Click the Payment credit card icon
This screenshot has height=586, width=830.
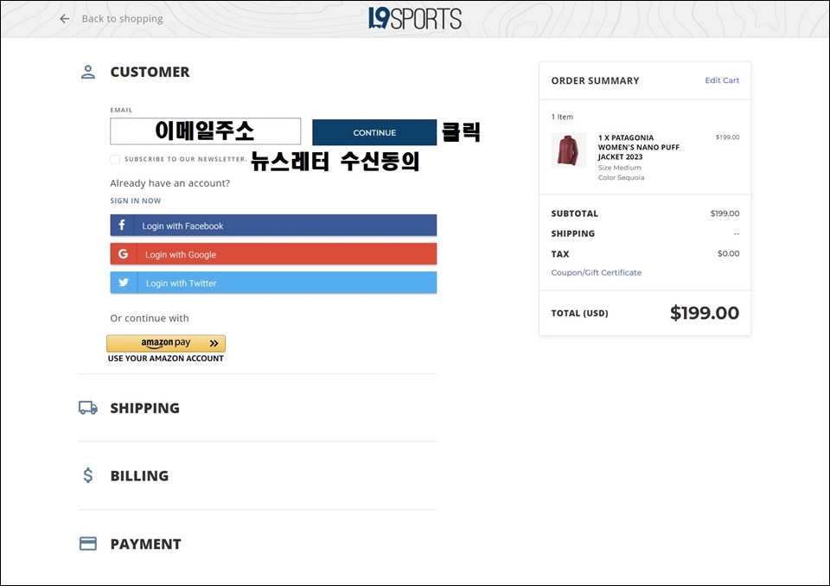click(x=88, y=544)
